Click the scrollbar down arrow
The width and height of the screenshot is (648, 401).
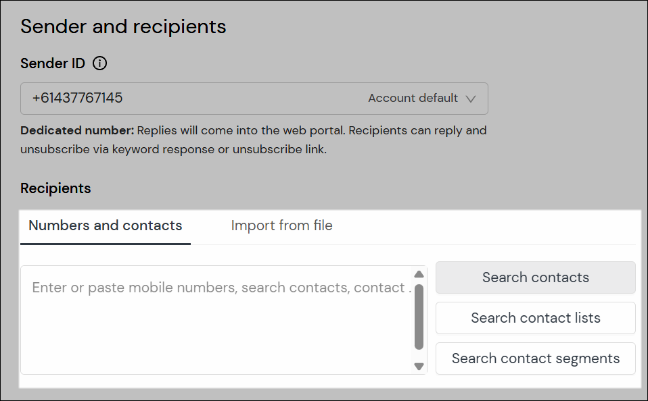pyautogui.click(x=419, y=366)
